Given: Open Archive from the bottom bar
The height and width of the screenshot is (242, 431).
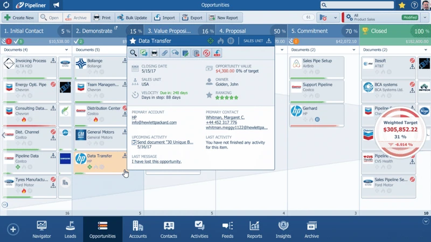Looking at the screenshot, I should [311, 230].
